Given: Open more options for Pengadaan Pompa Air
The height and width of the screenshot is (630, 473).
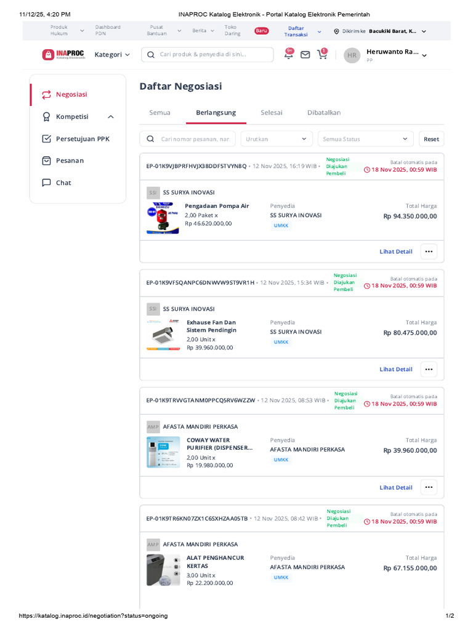Looking at the screenshot, I should tap(429, 252).
